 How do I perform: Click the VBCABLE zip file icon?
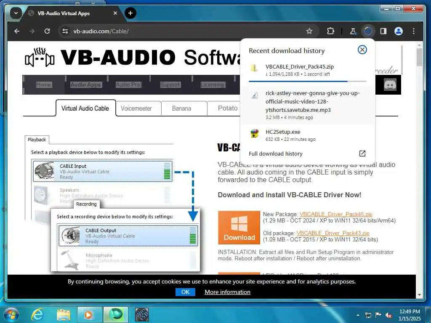[255, 68]
